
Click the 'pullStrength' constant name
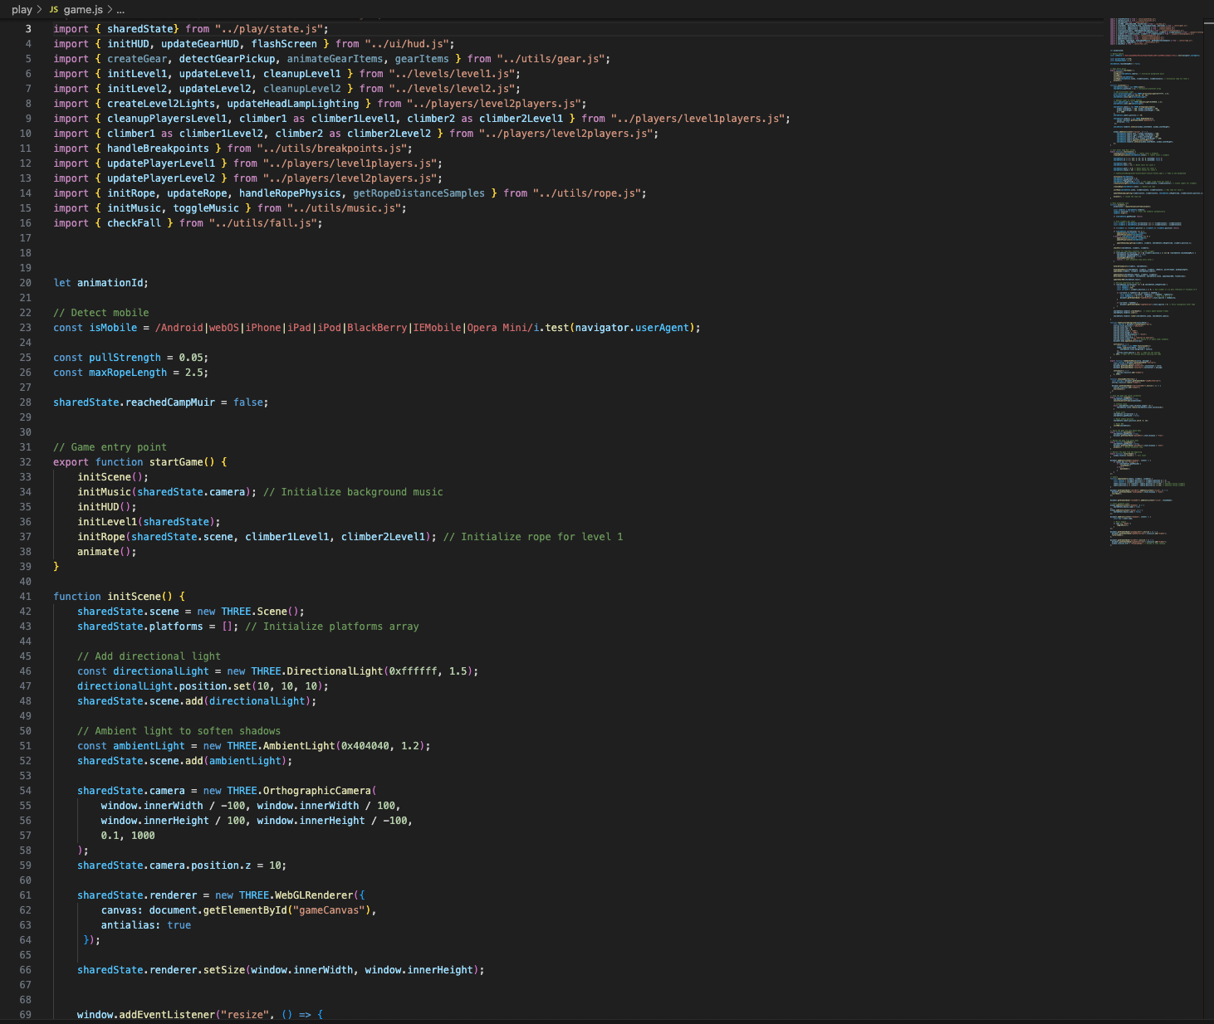125,358
